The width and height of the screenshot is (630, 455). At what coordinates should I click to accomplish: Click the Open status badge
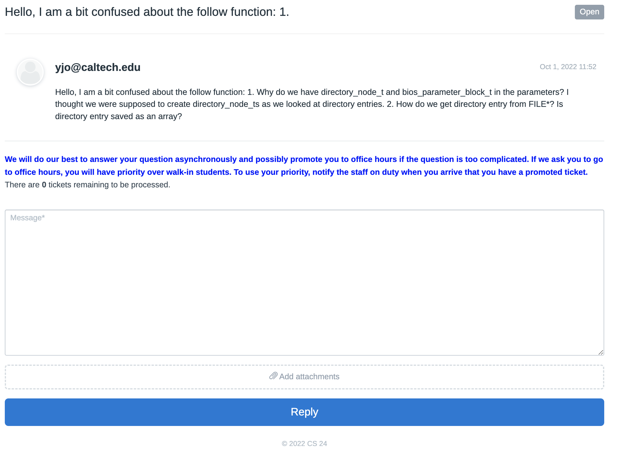pyautogui.click(x=589, y=12)
